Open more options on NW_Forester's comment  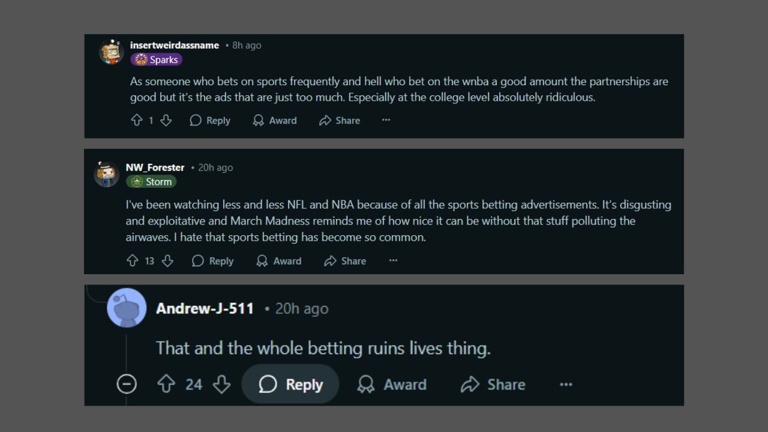pyautogui.click(x=393, y=260)
